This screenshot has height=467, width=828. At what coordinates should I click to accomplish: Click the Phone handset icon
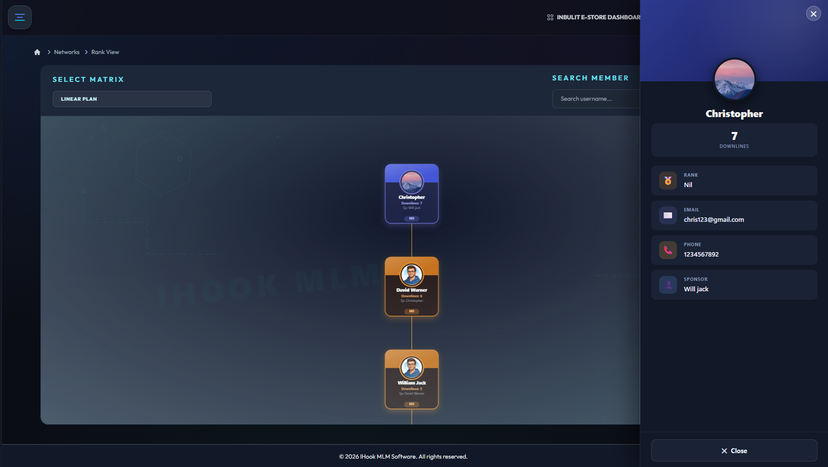pos(668,250)
